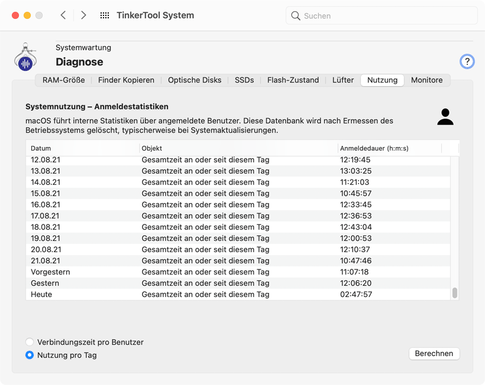Select the 19.08.21 row date
The width and height of the screenshot is (485, 385).
46,239
